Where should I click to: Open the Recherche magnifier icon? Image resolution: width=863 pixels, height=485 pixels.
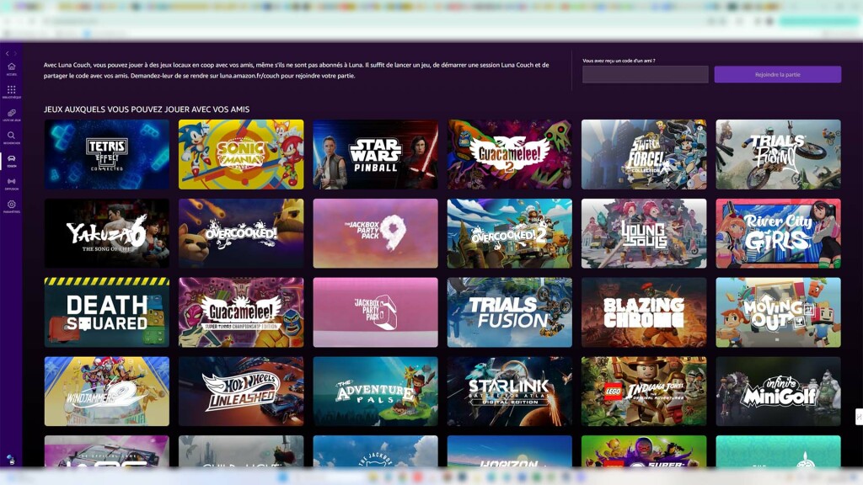[11, 136]
